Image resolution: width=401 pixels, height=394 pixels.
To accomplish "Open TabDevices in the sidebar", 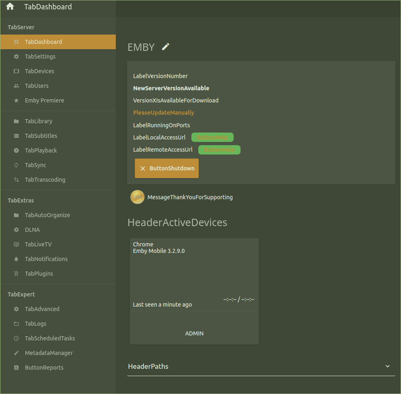I will click(58, 71).
